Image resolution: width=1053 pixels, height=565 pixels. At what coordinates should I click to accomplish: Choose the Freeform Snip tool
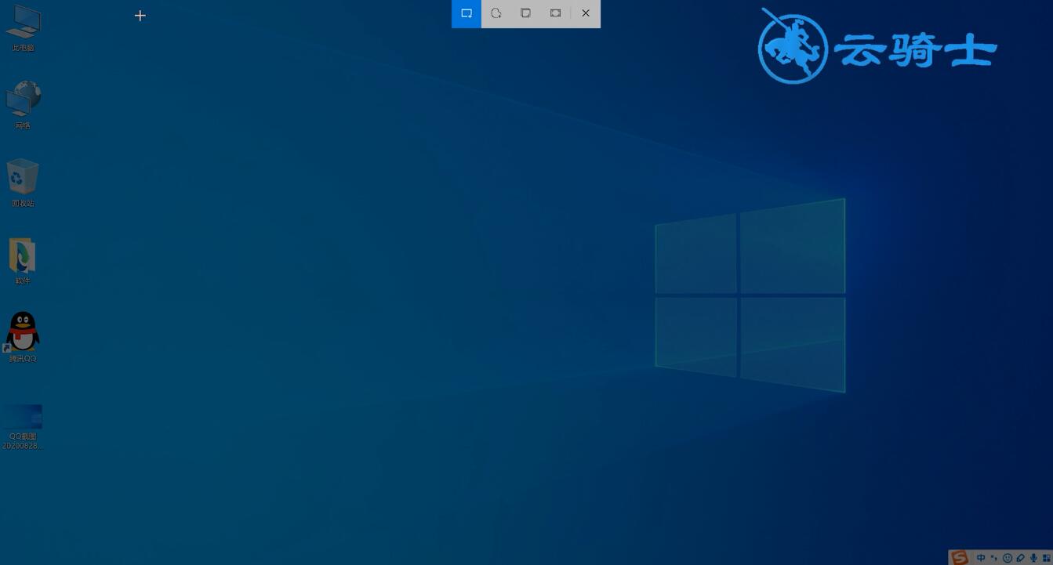point(496,13)
